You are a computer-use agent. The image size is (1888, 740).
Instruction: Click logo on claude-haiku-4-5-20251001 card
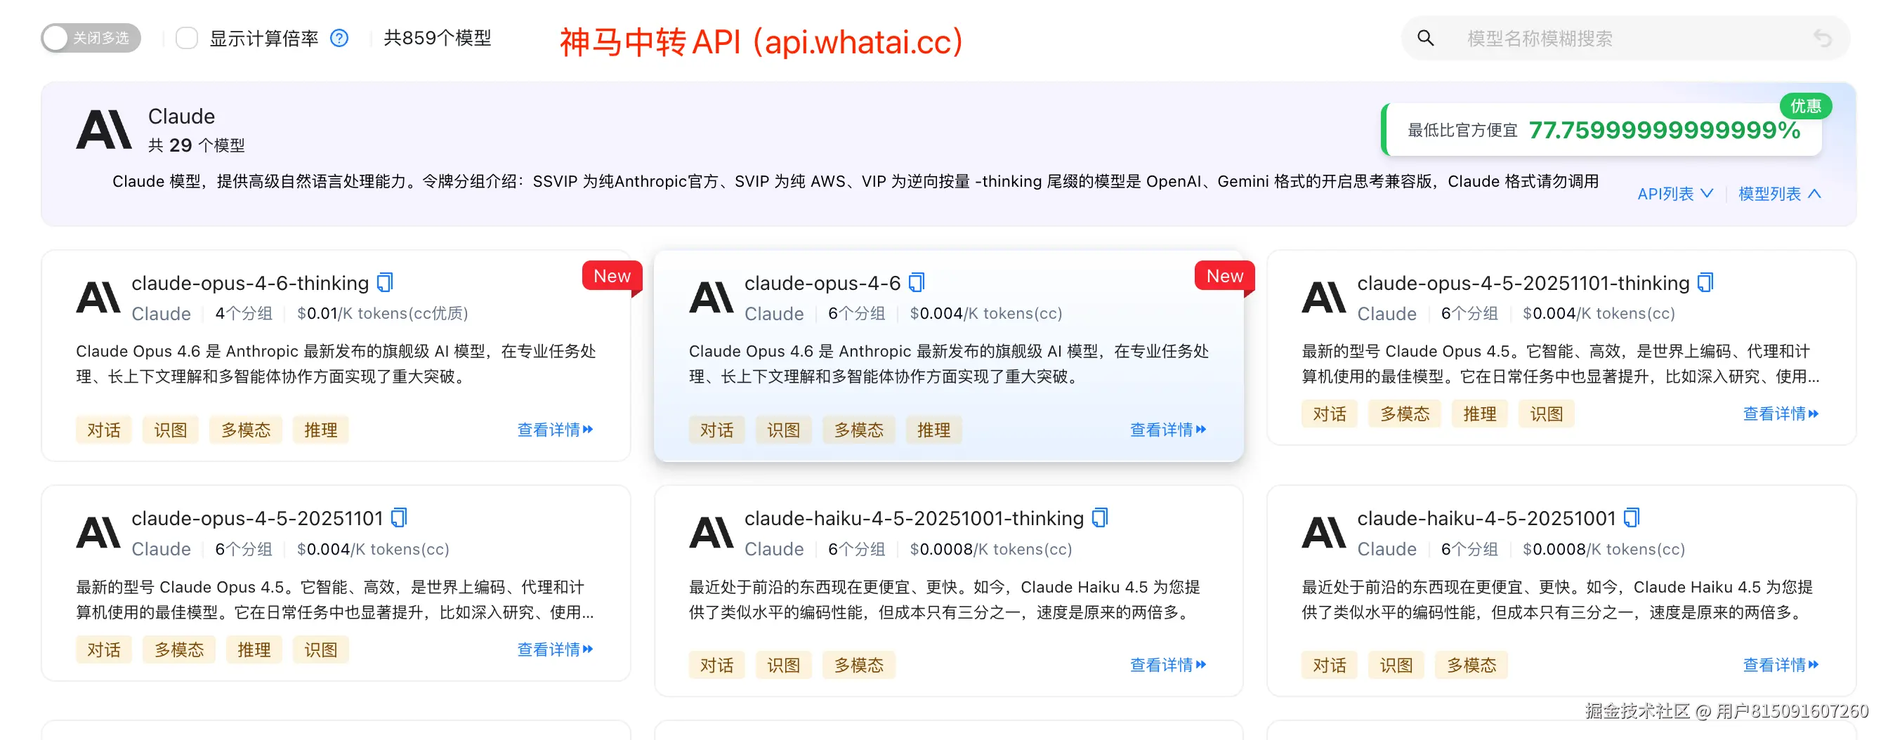pyautogui.click(x=1324, y=533)
